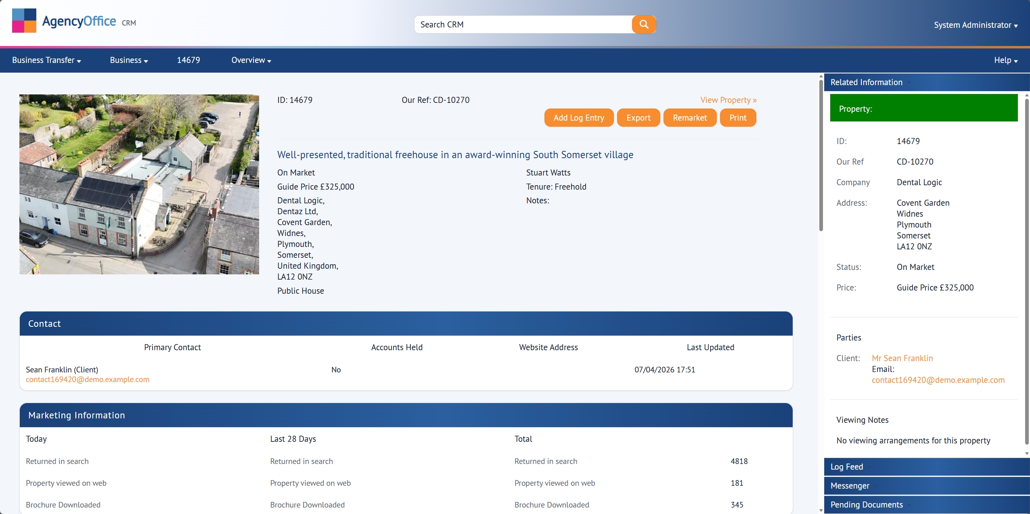
Task: Expand the Log Feed panel
Action: [x=847, y=467]
